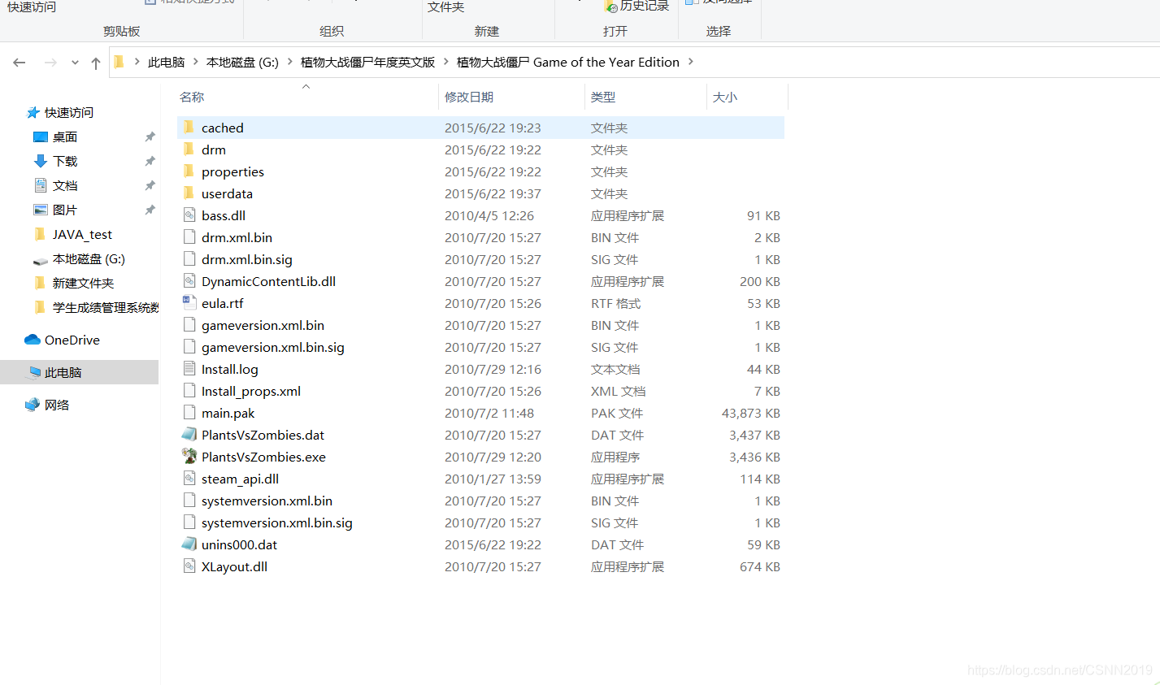Viewport: 1160px width, 685px height.
Task: Expand chevron after Game of the Year Edition breadcrumb
Action: 691,62
